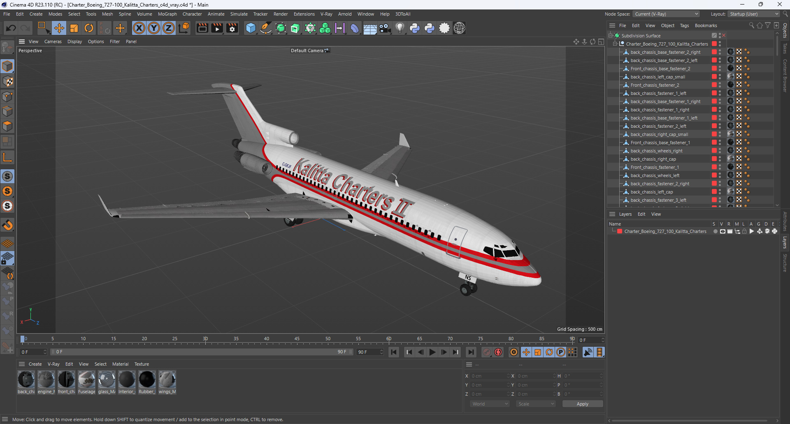Click red X beside Subdivision Surface
Screen dimensions: 790x424
(724, 36)
